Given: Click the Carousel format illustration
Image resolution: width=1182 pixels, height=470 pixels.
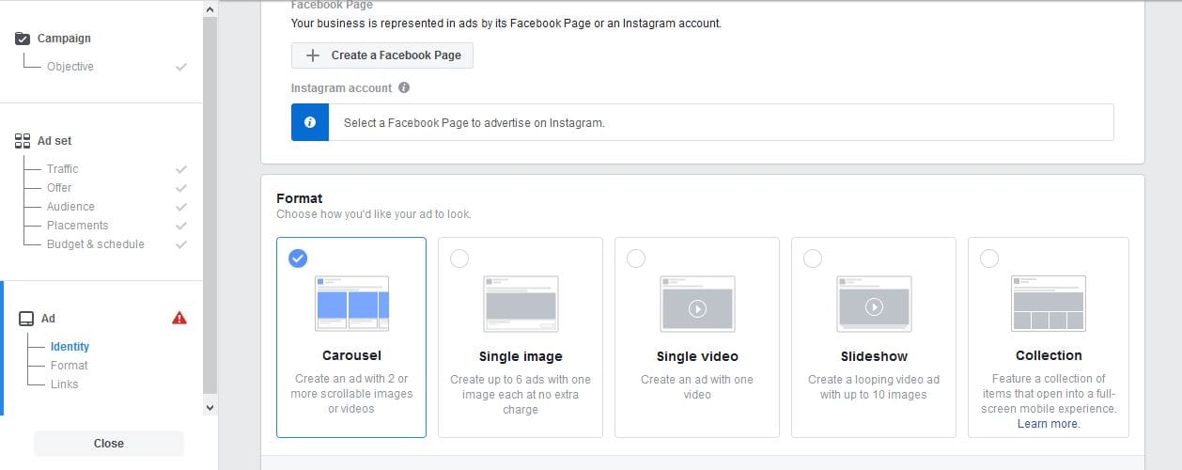Looking at the screenshot, I should (x=352, y=303).
